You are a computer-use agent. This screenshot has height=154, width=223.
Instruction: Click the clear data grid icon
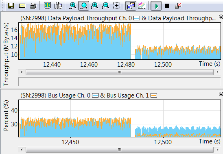coord(178,6)
